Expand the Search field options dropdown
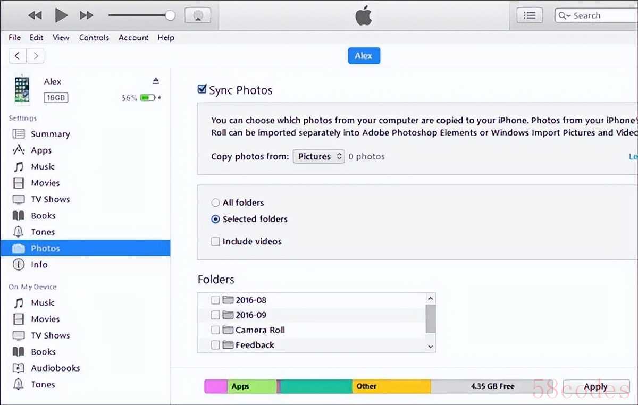The image size is (638, 405). [564, 16]
